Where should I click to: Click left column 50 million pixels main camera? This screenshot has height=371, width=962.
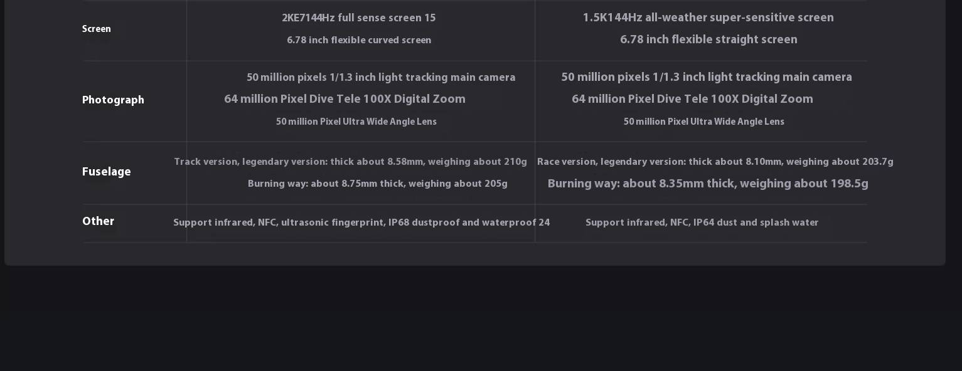click(381, 78)
